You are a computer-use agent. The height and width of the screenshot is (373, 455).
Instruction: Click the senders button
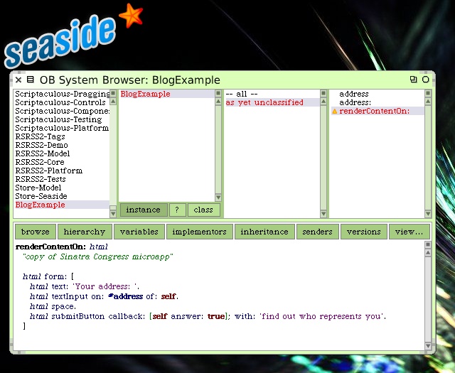point(318,232)
